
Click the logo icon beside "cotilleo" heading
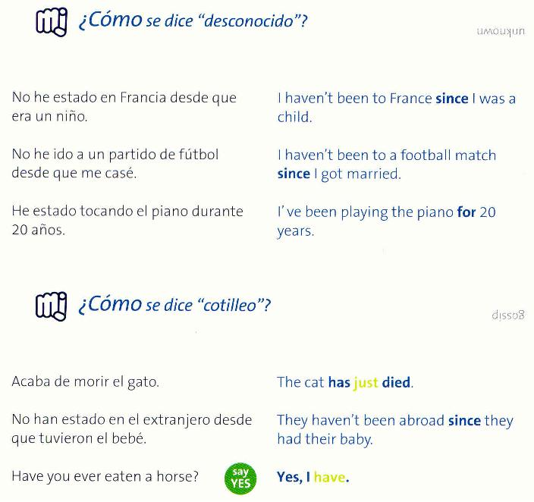coord(51,306)
